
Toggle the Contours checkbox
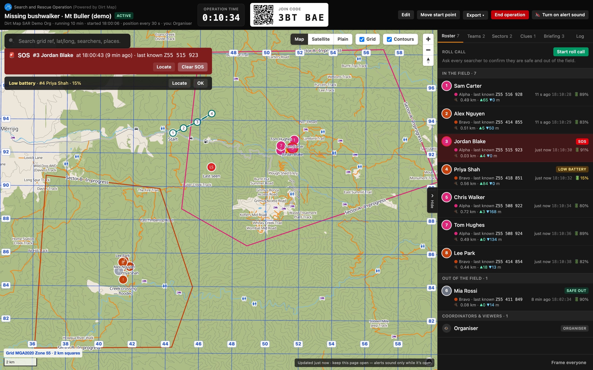[x=389, y=39]
